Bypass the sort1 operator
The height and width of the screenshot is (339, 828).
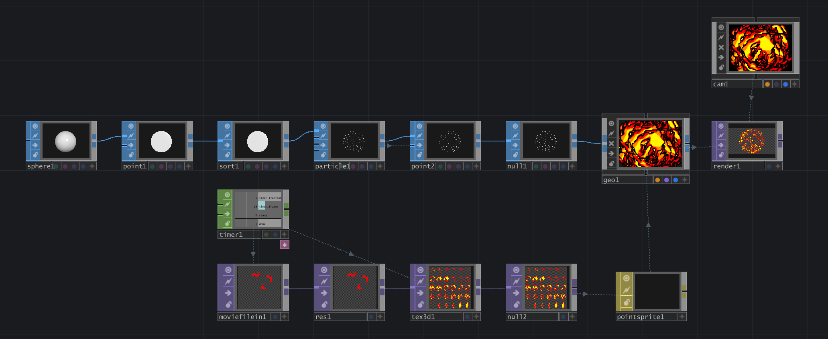(x=227, y=145)
